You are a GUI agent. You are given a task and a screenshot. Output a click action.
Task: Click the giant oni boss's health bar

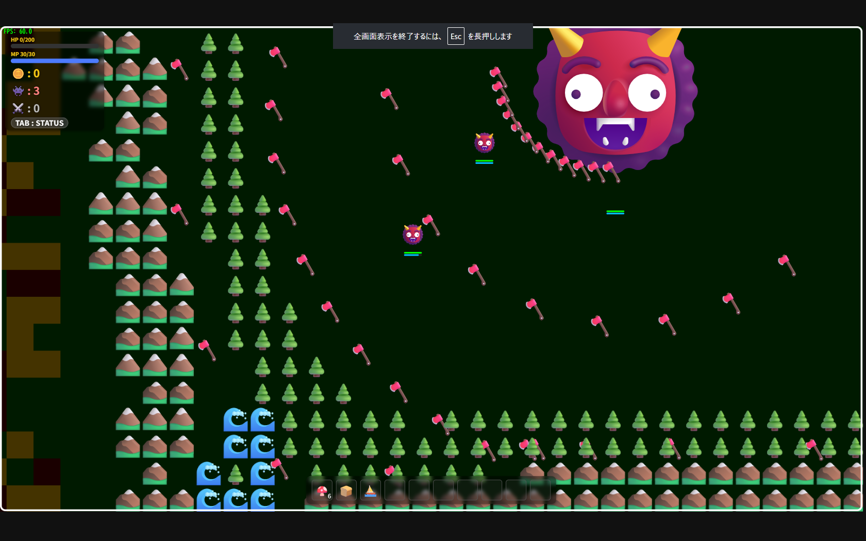pos(615,212)
